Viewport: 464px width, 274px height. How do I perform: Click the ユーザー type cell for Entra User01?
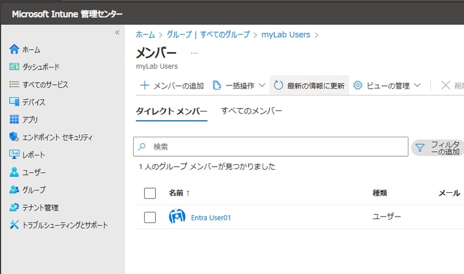386,217
